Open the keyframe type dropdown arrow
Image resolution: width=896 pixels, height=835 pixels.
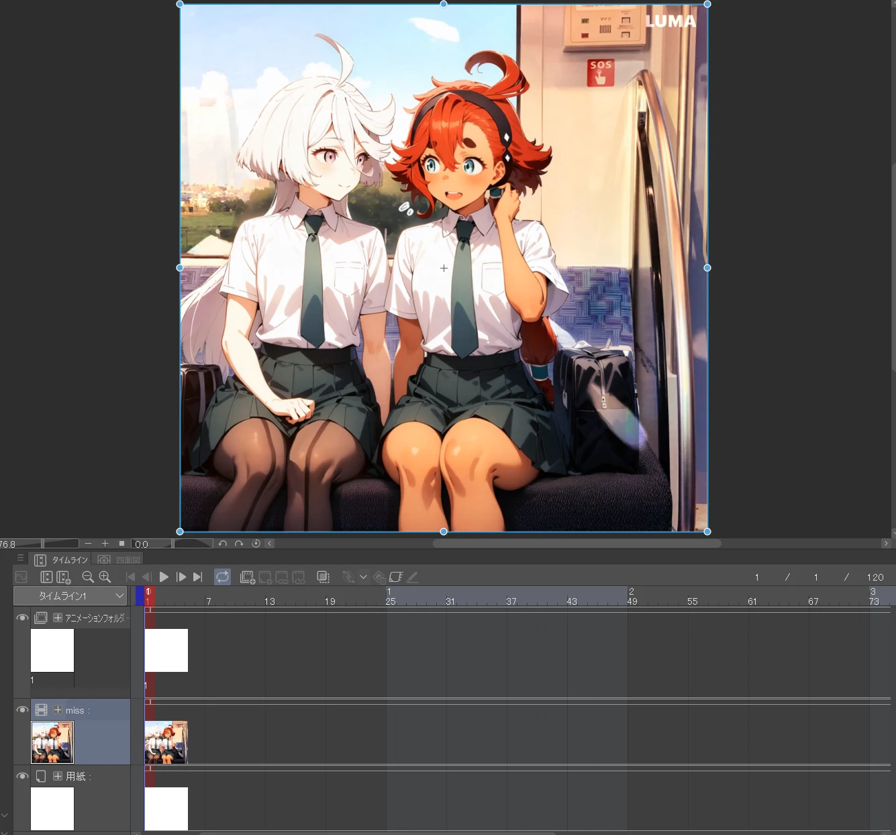[x=363, y=577]
